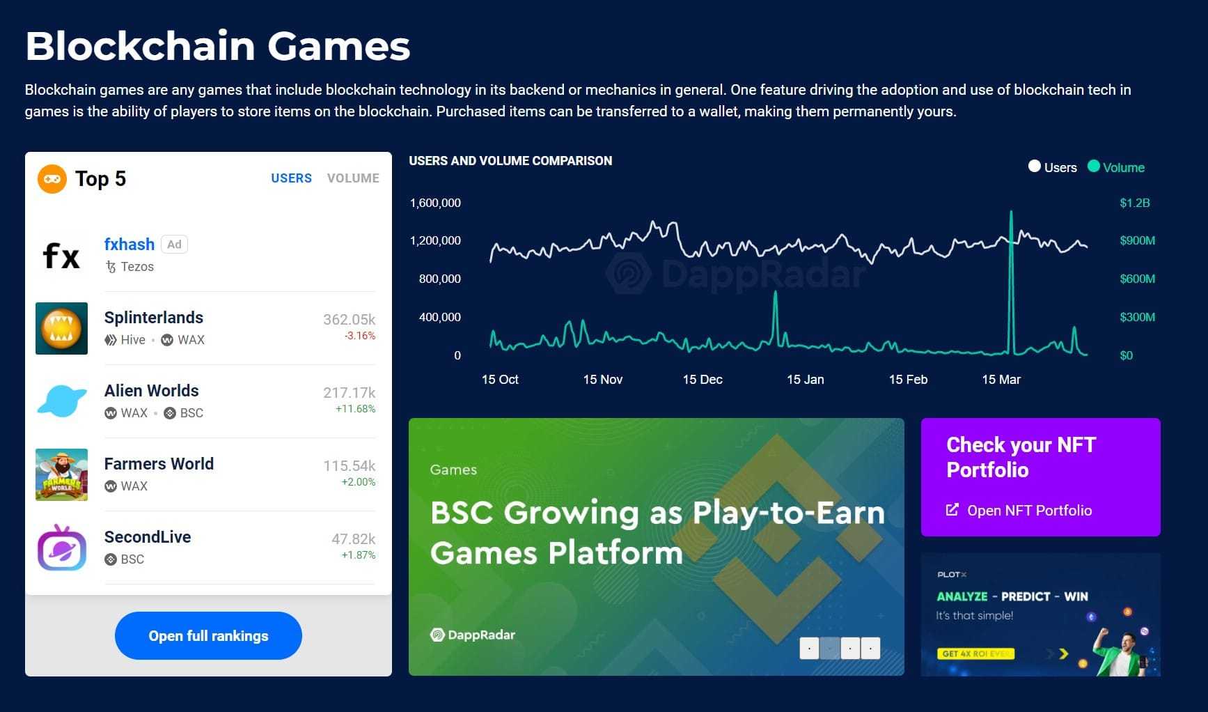Click the Alien Worlds planet icon
1208x712 pixels.
click(x=61, y=401)
